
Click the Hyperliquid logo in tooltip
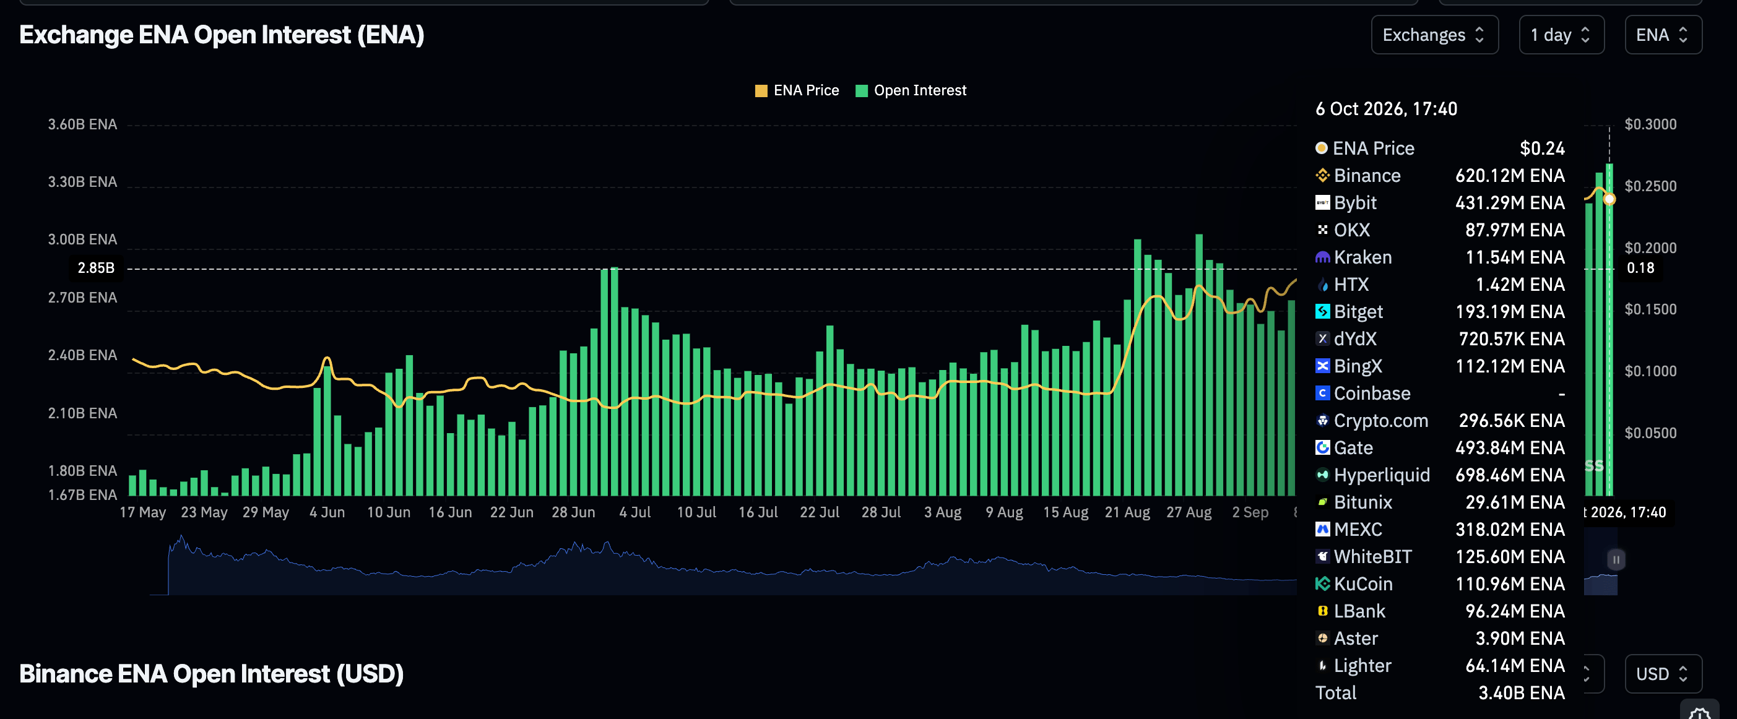[1322, 475]
